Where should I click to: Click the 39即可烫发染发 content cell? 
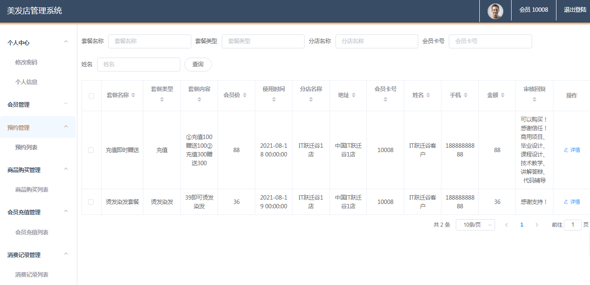199,202
